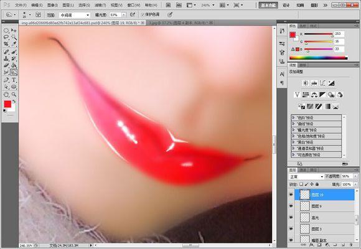Add an Exposure adjustment
361x249 pixels.
coord(331,83)
